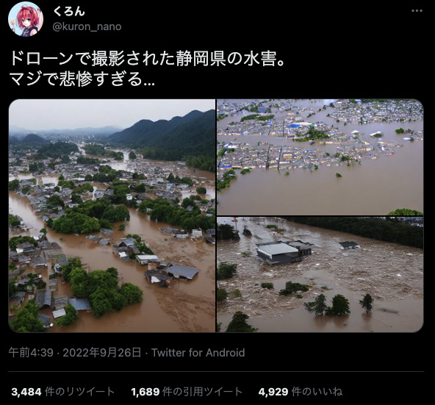View the bottom-right submerged building photo
Image resolution: width=435 pixels, height=405 pixels.
coord(320,275)
